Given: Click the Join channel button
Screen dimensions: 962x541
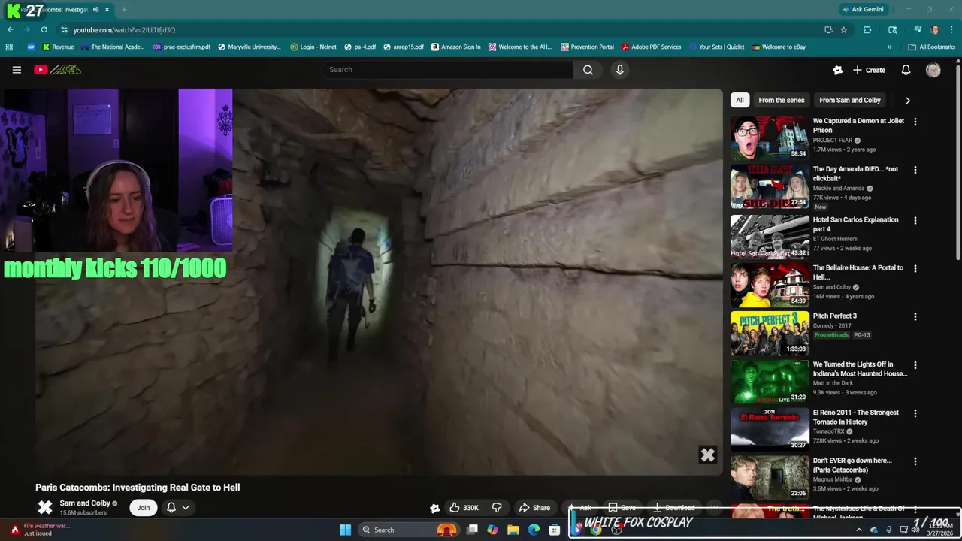Looking at the screenshot, I should click(143, 508).
